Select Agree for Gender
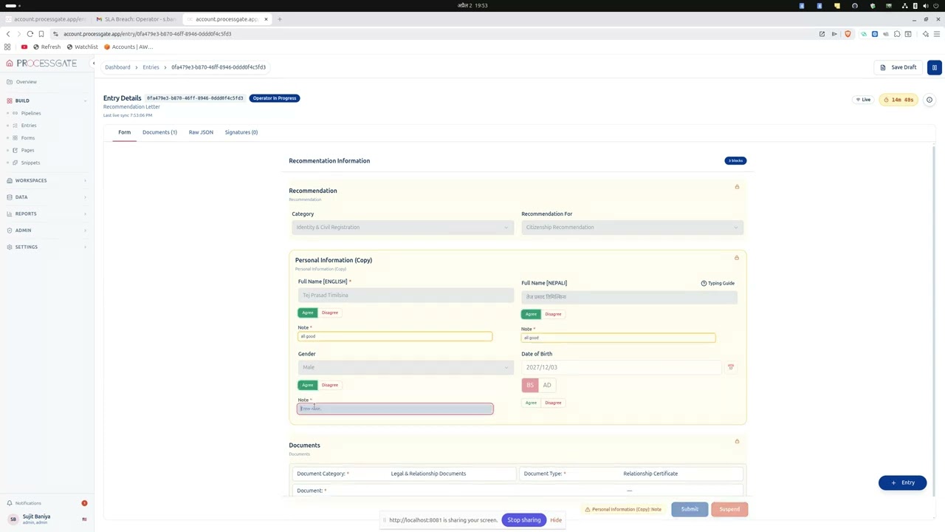The image size is (945, 532). pyautogui.click(x=308, y=385)
